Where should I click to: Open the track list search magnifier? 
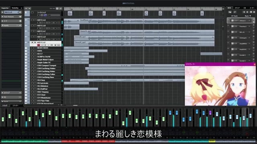pos(61,8)
